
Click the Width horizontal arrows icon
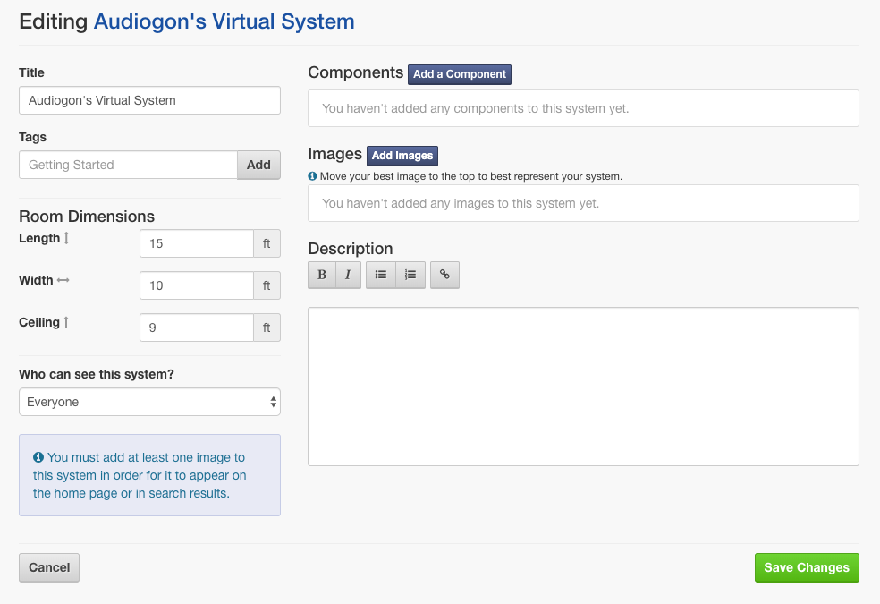pos(63,280)
